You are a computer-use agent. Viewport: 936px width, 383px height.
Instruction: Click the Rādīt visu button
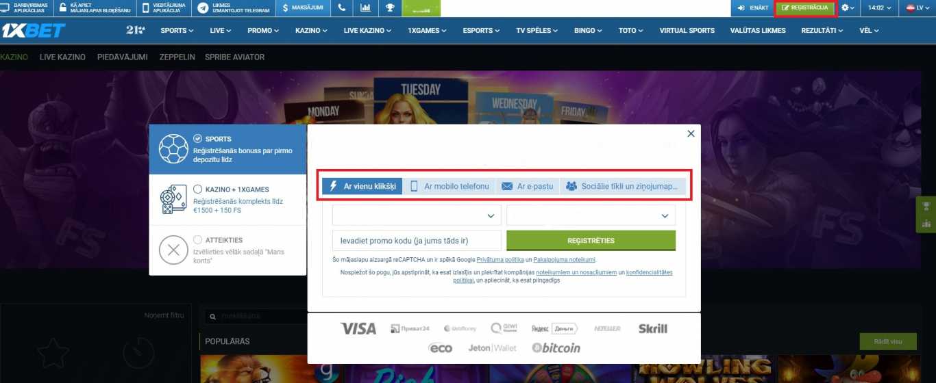click(888, 342)
